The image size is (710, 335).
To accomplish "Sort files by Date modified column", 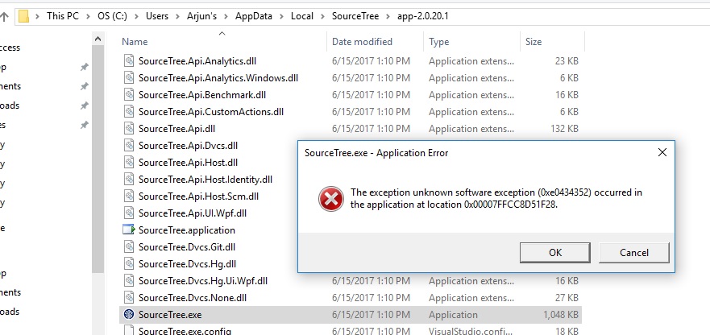I will [362, 42].
